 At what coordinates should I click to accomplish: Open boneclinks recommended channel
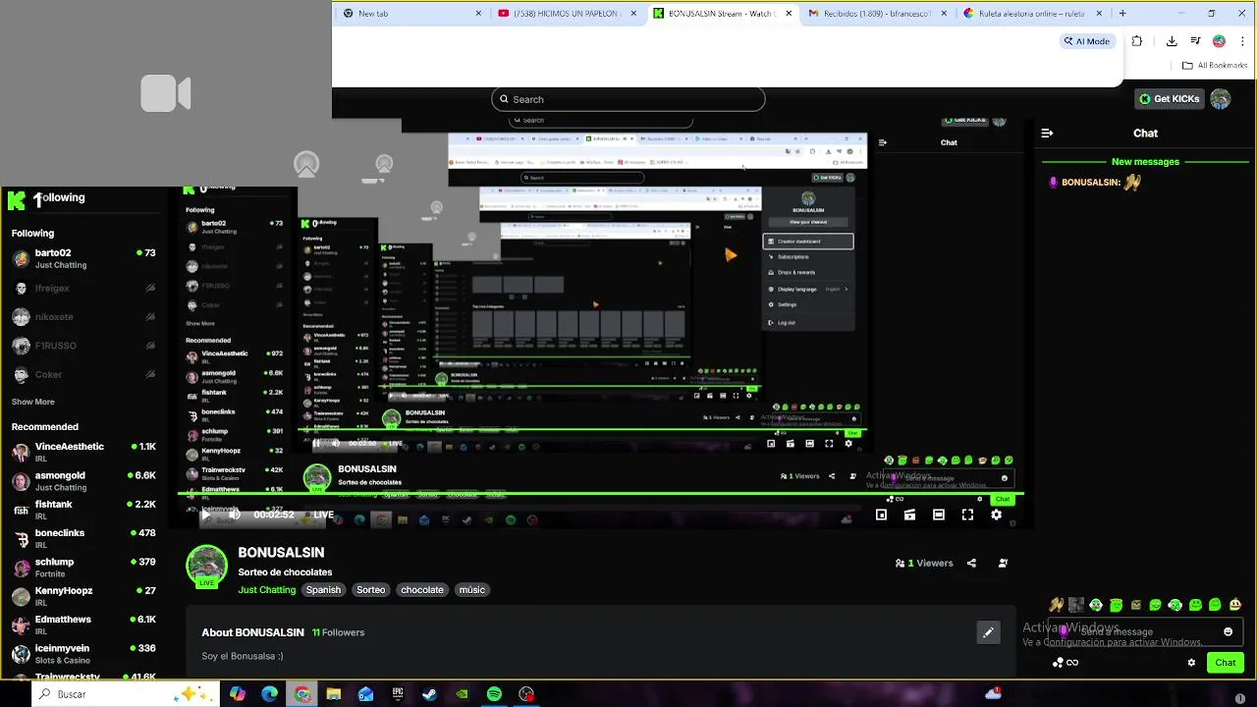tap(83, 538)
